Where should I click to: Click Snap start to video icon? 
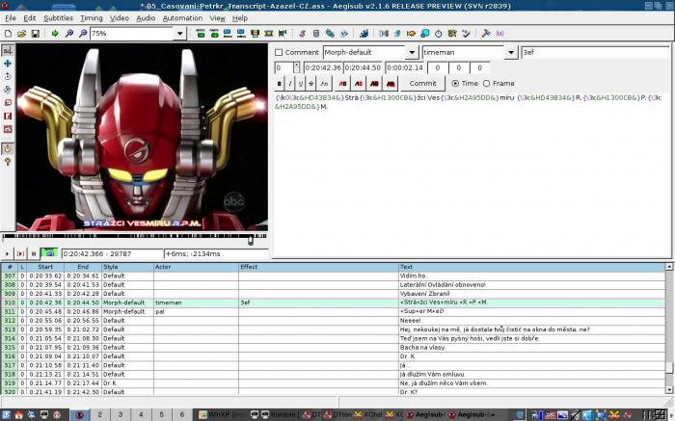[x=228, y=33]
